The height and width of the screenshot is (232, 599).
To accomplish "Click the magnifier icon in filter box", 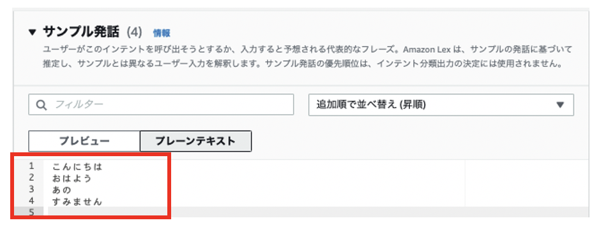I will tap(42, 105).
